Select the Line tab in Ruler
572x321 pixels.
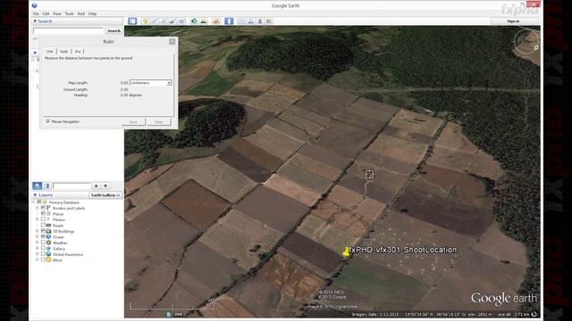(50, 52)
